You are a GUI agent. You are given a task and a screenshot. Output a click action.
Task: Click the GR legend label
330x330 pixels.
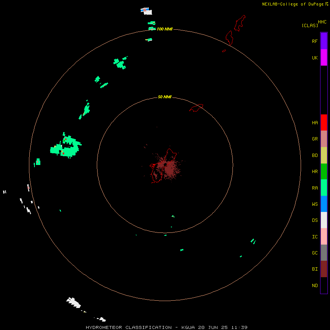(x=315, y=139)
